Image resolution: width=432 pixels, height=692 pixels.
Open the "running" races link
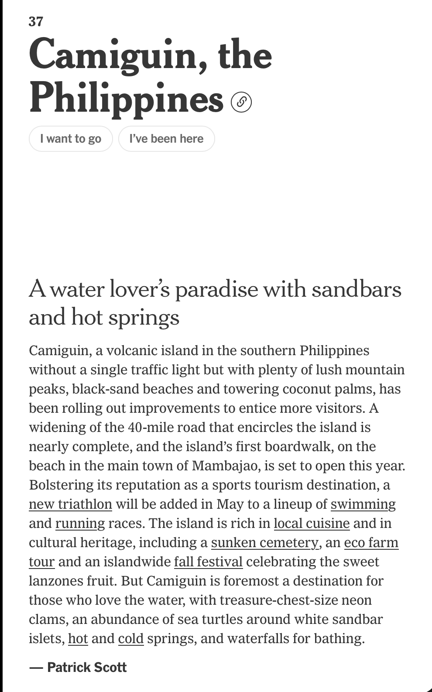pyautogui.click(x=80, y=523)
